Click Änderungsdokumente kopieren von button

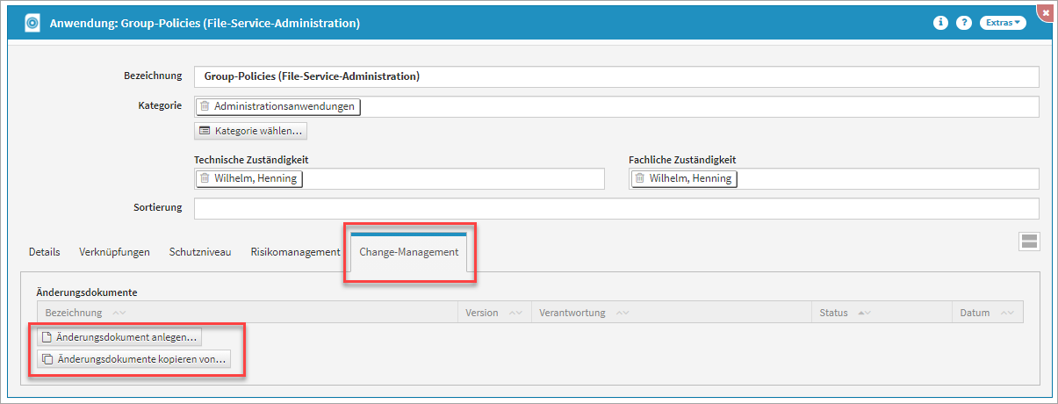(133, 359)
